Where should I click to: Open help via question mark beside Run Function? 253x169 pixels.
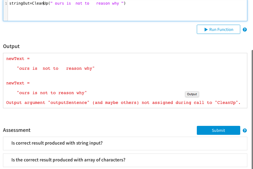pyautogui.click(x=245, y=30)
